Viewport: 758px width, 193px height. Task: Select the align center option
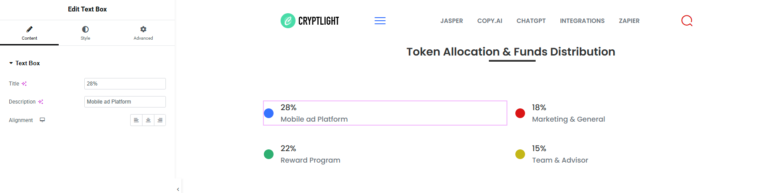click(148, 120)
